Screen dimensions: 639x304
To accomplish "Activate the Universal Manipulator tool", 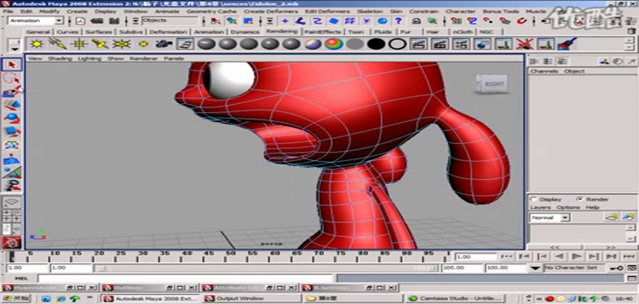I will [x=12, y=145].
